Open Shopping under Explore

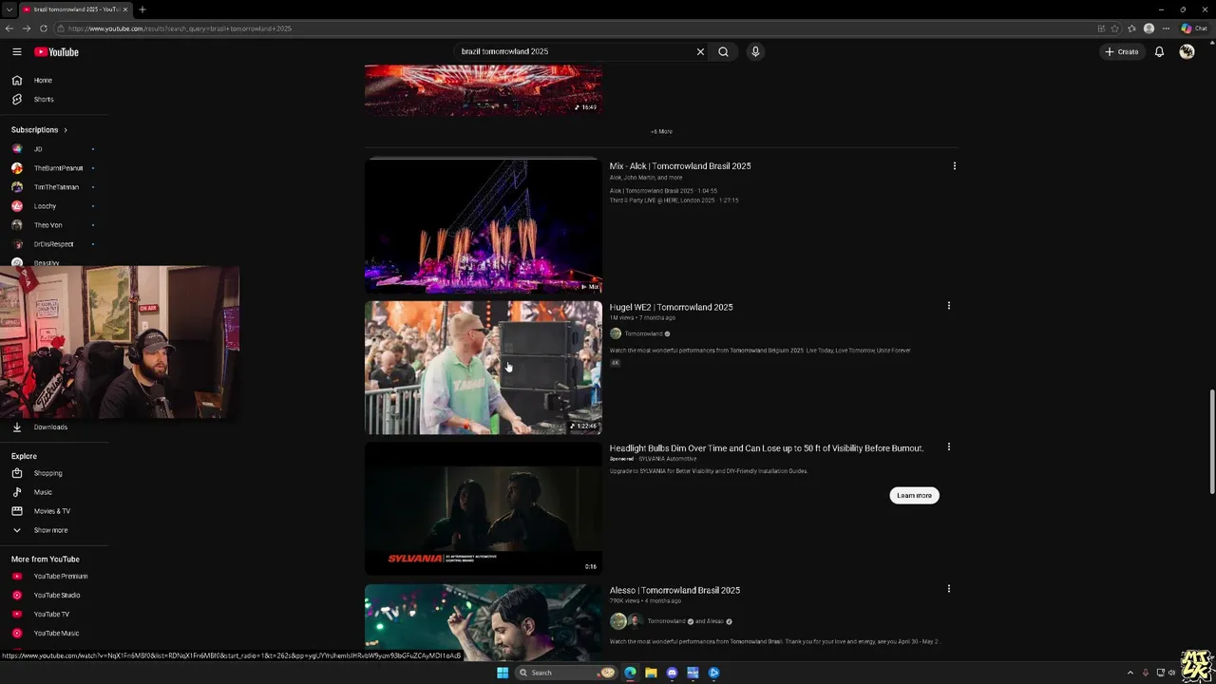pyautogui.click(x=54, y=473)
